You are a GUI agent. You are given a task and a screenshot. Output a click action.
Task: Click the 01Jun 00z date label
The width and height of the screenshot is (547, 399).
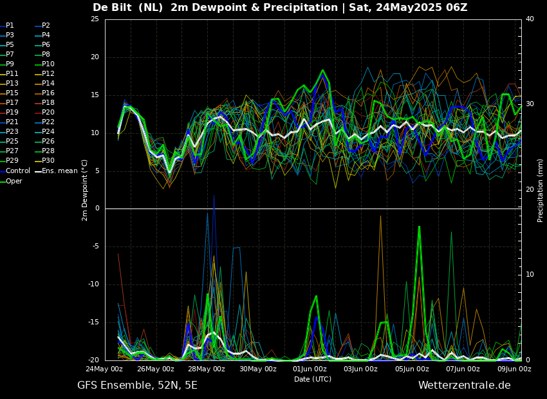(310, 369)
